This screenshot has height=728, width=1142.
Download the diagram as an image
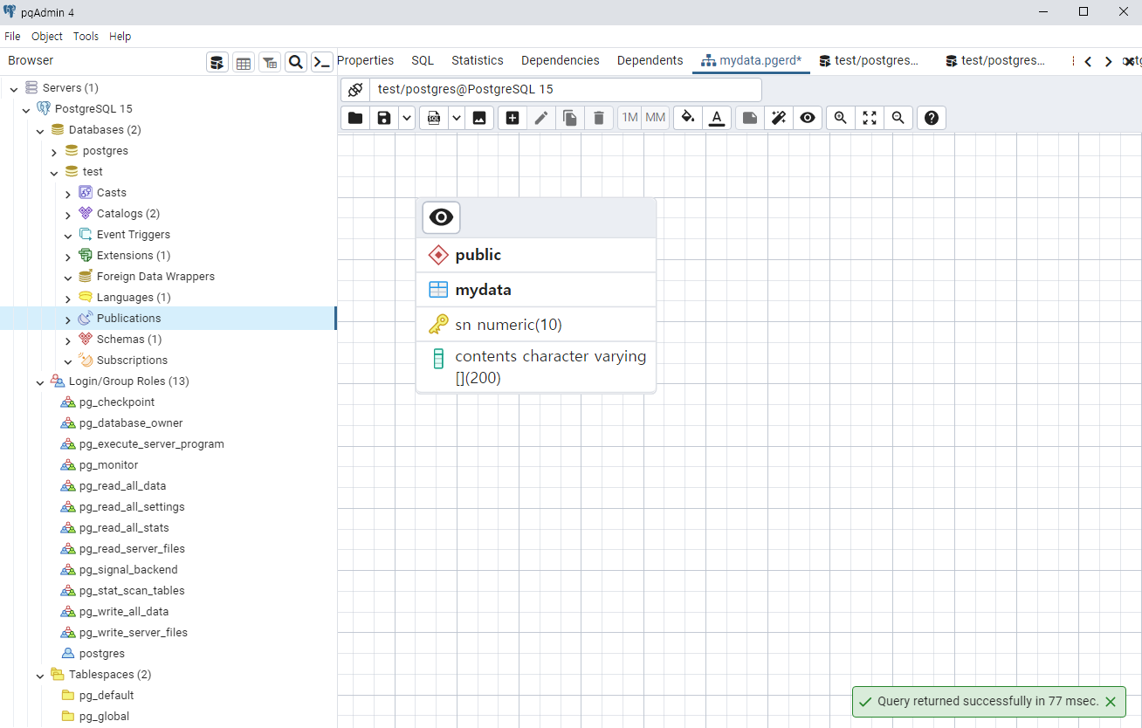click(479, 118)
